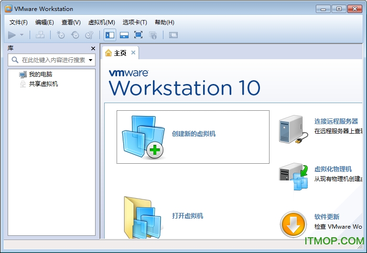This screenshot has height=253, width=367.
Task: Click the magnifier icon in library search
Action: tap(15, 60)
